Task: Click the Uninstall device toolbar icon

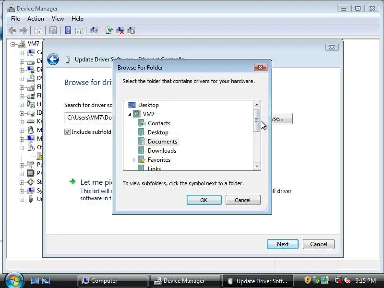Action: (x=120, y=30)
